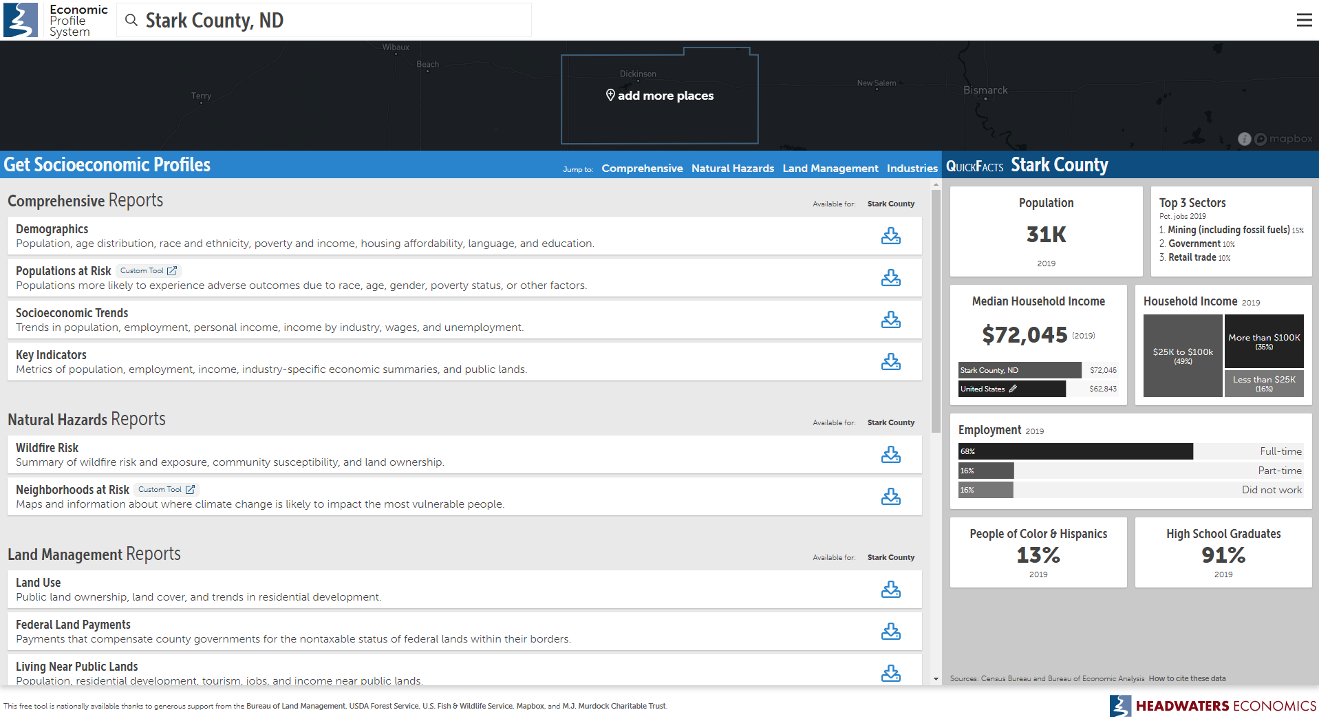The height and width of the screenshot is (721, 1319).
Task: Click the Key Indicators report title
Action: pos(52,355)
